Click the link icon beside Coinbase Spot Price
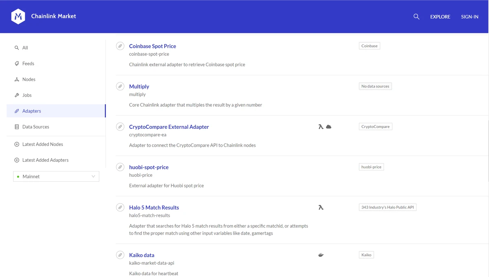The width and height of the screenshot is (489, 277). [120, 46]
